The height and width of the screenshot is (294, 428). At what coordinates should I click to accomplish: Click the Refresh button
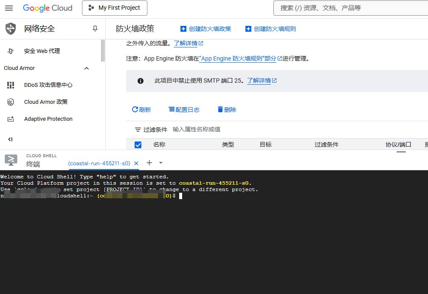[x=141, y=110]
